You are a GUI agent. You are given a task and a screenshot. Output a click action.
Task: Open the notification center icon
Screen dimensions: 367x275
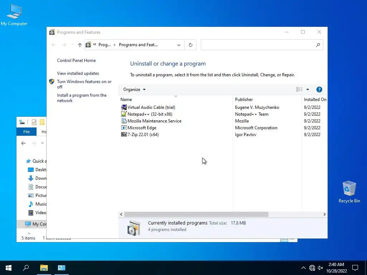point(355,268)
